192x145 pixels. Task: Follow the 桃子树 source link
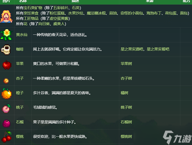point(126,107)
